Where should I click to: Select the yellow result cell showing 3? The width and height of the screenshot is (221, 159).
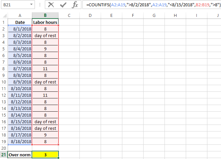tap(45, 155)
